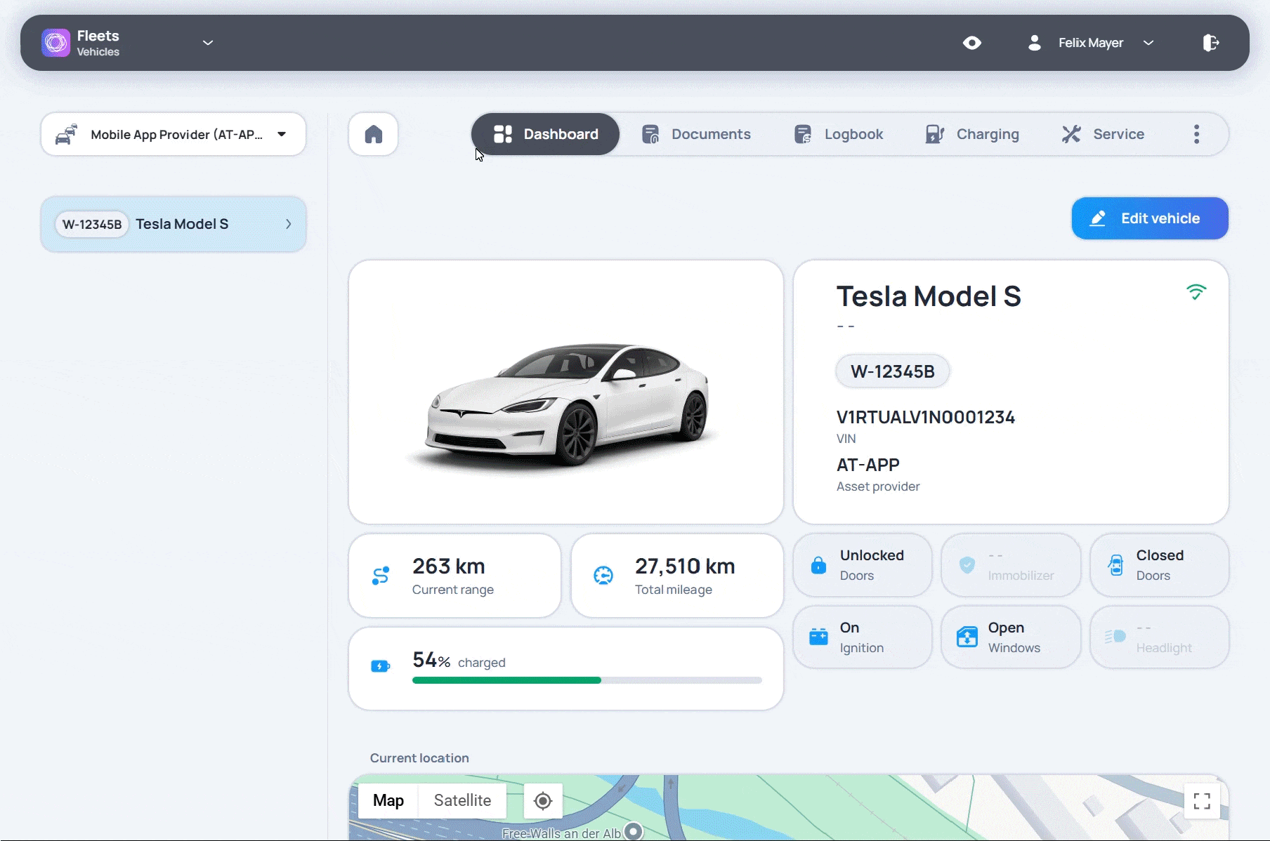Click the current range route icon
The image size is (1270, 841).
click(x=381, y=576)
